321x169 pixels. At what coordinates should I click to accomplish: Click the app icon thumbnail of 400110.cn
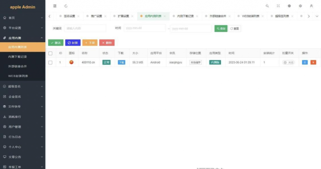(x=71, y=62)
